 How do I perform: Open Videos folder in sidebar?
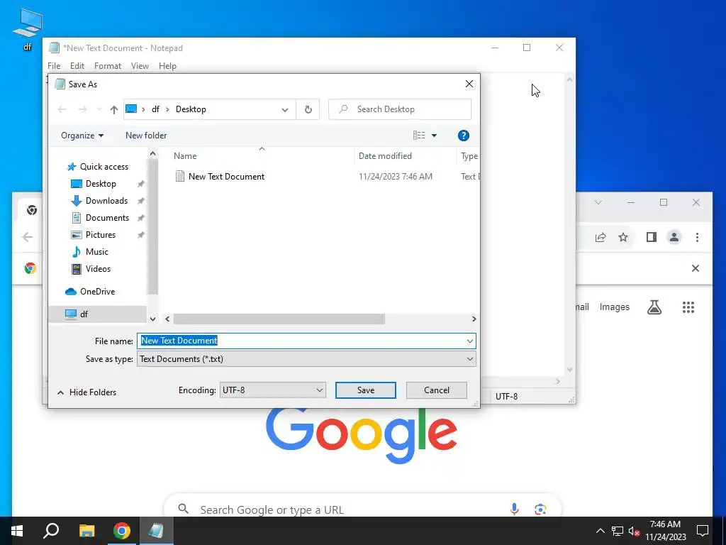pyautogui.click(x=98, y=269)
